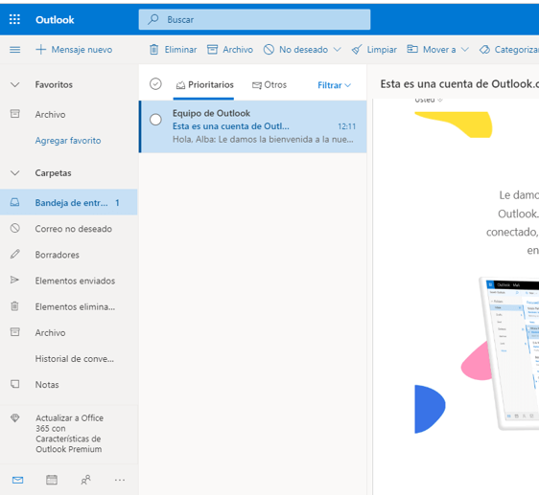Screen dimensions: 539x495
Task: Click the 12:11 message timestamp
Action: pos(346,126)
